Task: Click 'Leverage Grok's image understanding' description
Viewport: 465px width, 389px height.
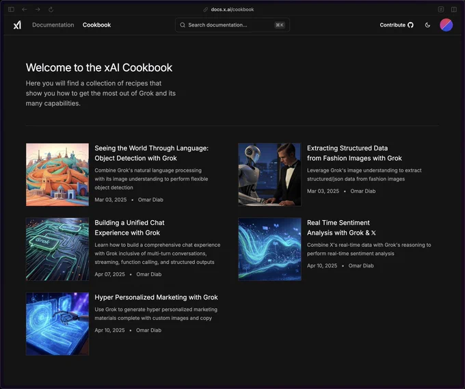Action: point(364,174)
